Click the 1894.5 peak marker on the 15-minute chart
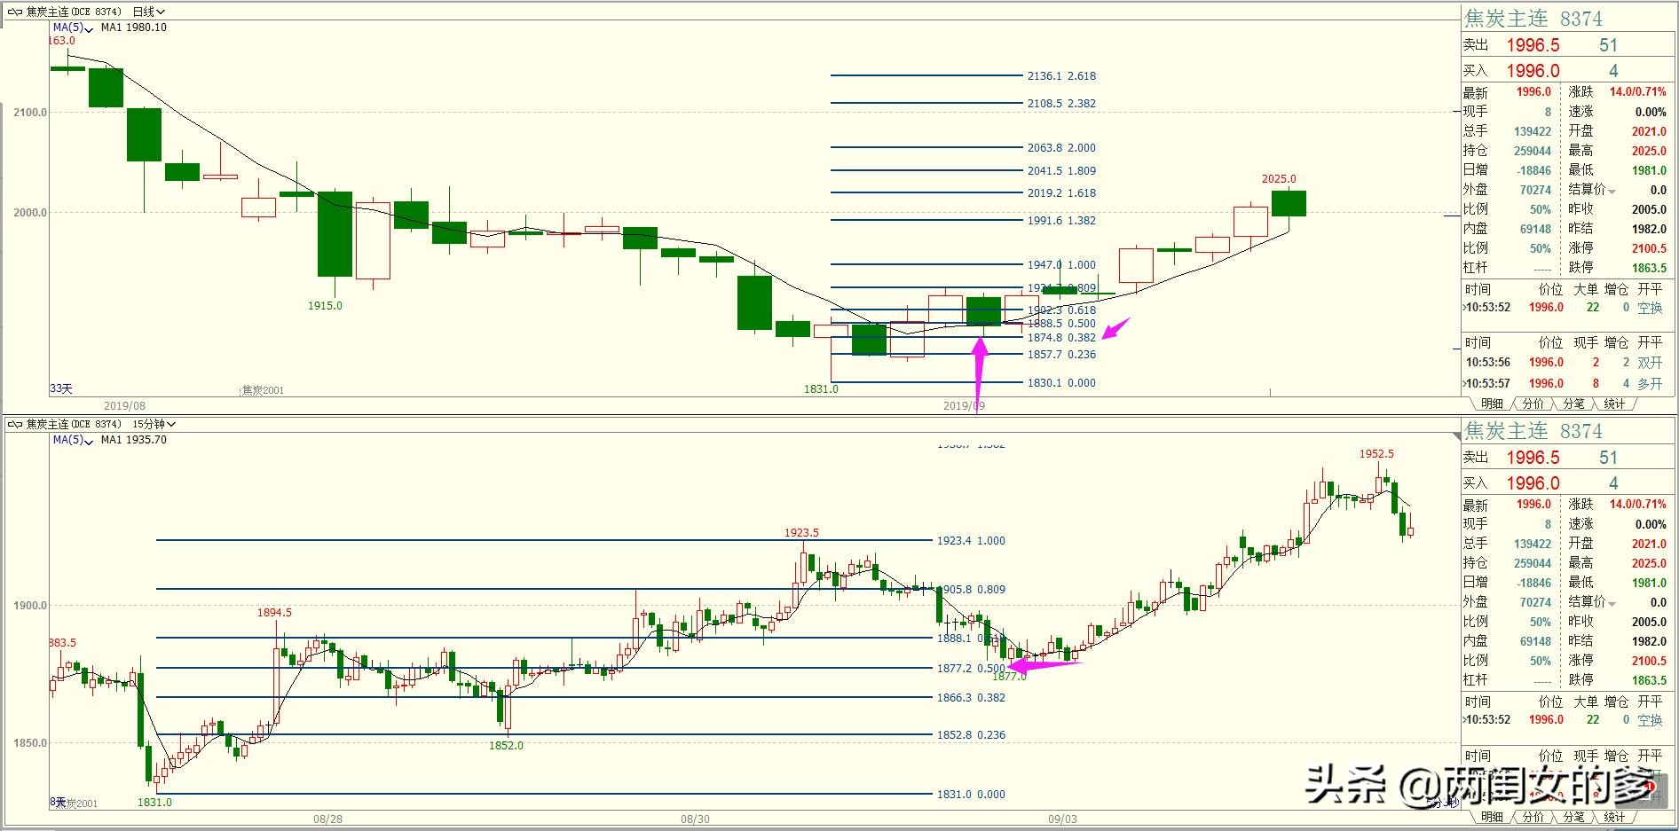 click(274, 613)
